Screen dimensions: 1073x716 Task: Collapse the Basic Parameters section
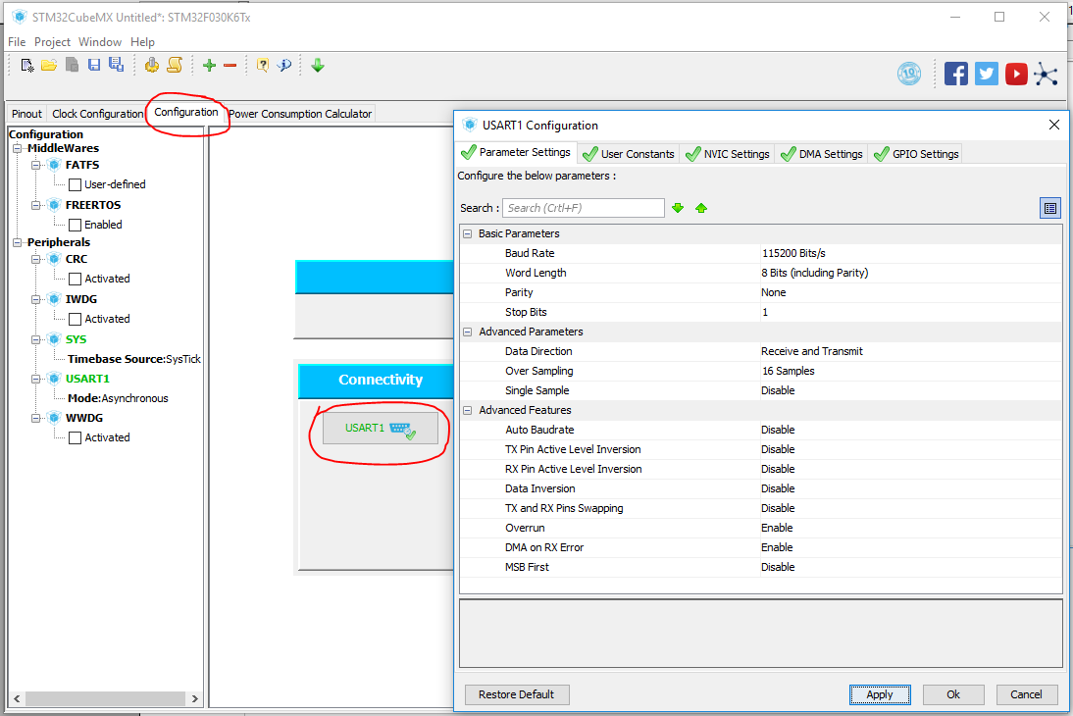468,233
